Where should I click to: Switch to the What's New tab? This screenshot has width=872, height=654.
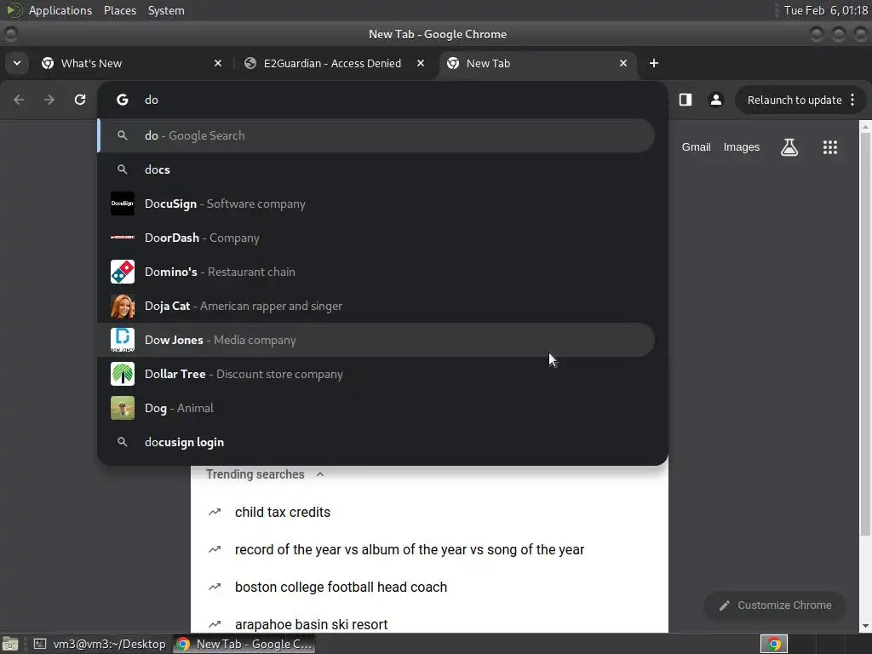(131, 63)
